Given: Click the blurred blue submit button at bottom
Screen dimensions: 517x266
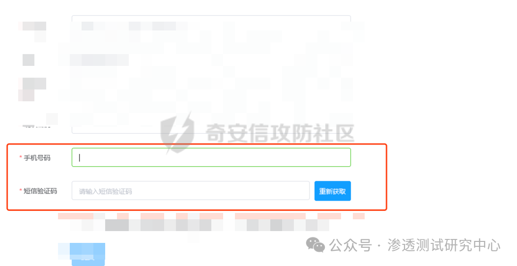Looking at the screenshot, I should coord(88,255).
